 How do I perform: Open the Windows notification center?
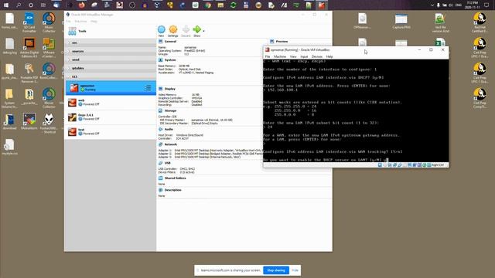tap(486, 5)
